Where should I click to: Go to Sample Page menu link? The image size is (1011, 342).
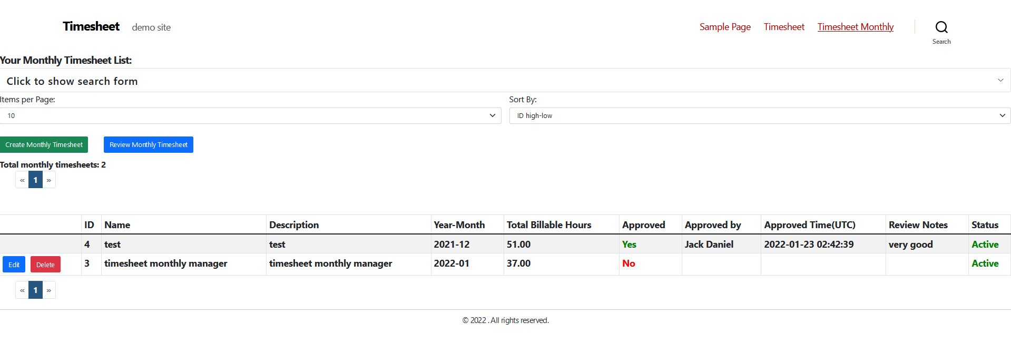pyautogui.click(x=724, y=27)
